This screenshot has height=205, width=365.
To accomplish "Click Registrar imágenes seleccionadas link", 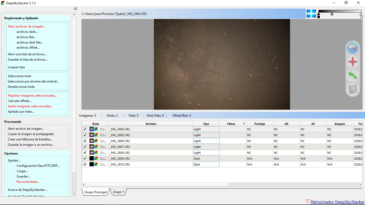I will click(32, 96).
